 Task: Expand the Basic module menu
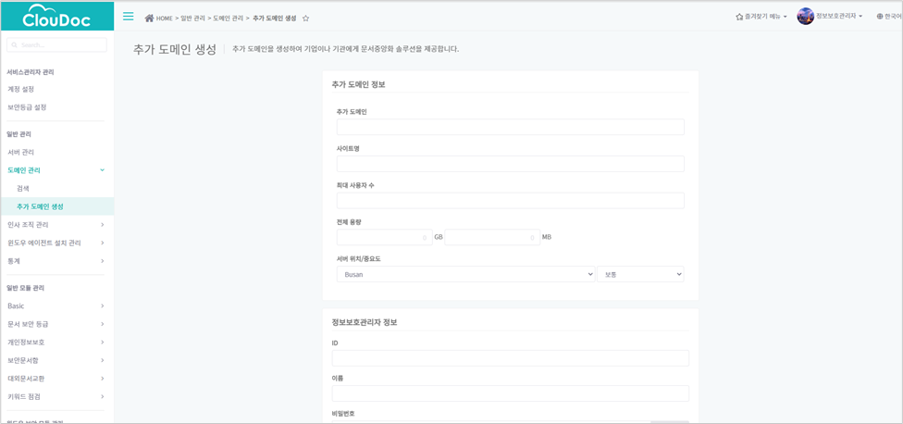tap(56, 306)
